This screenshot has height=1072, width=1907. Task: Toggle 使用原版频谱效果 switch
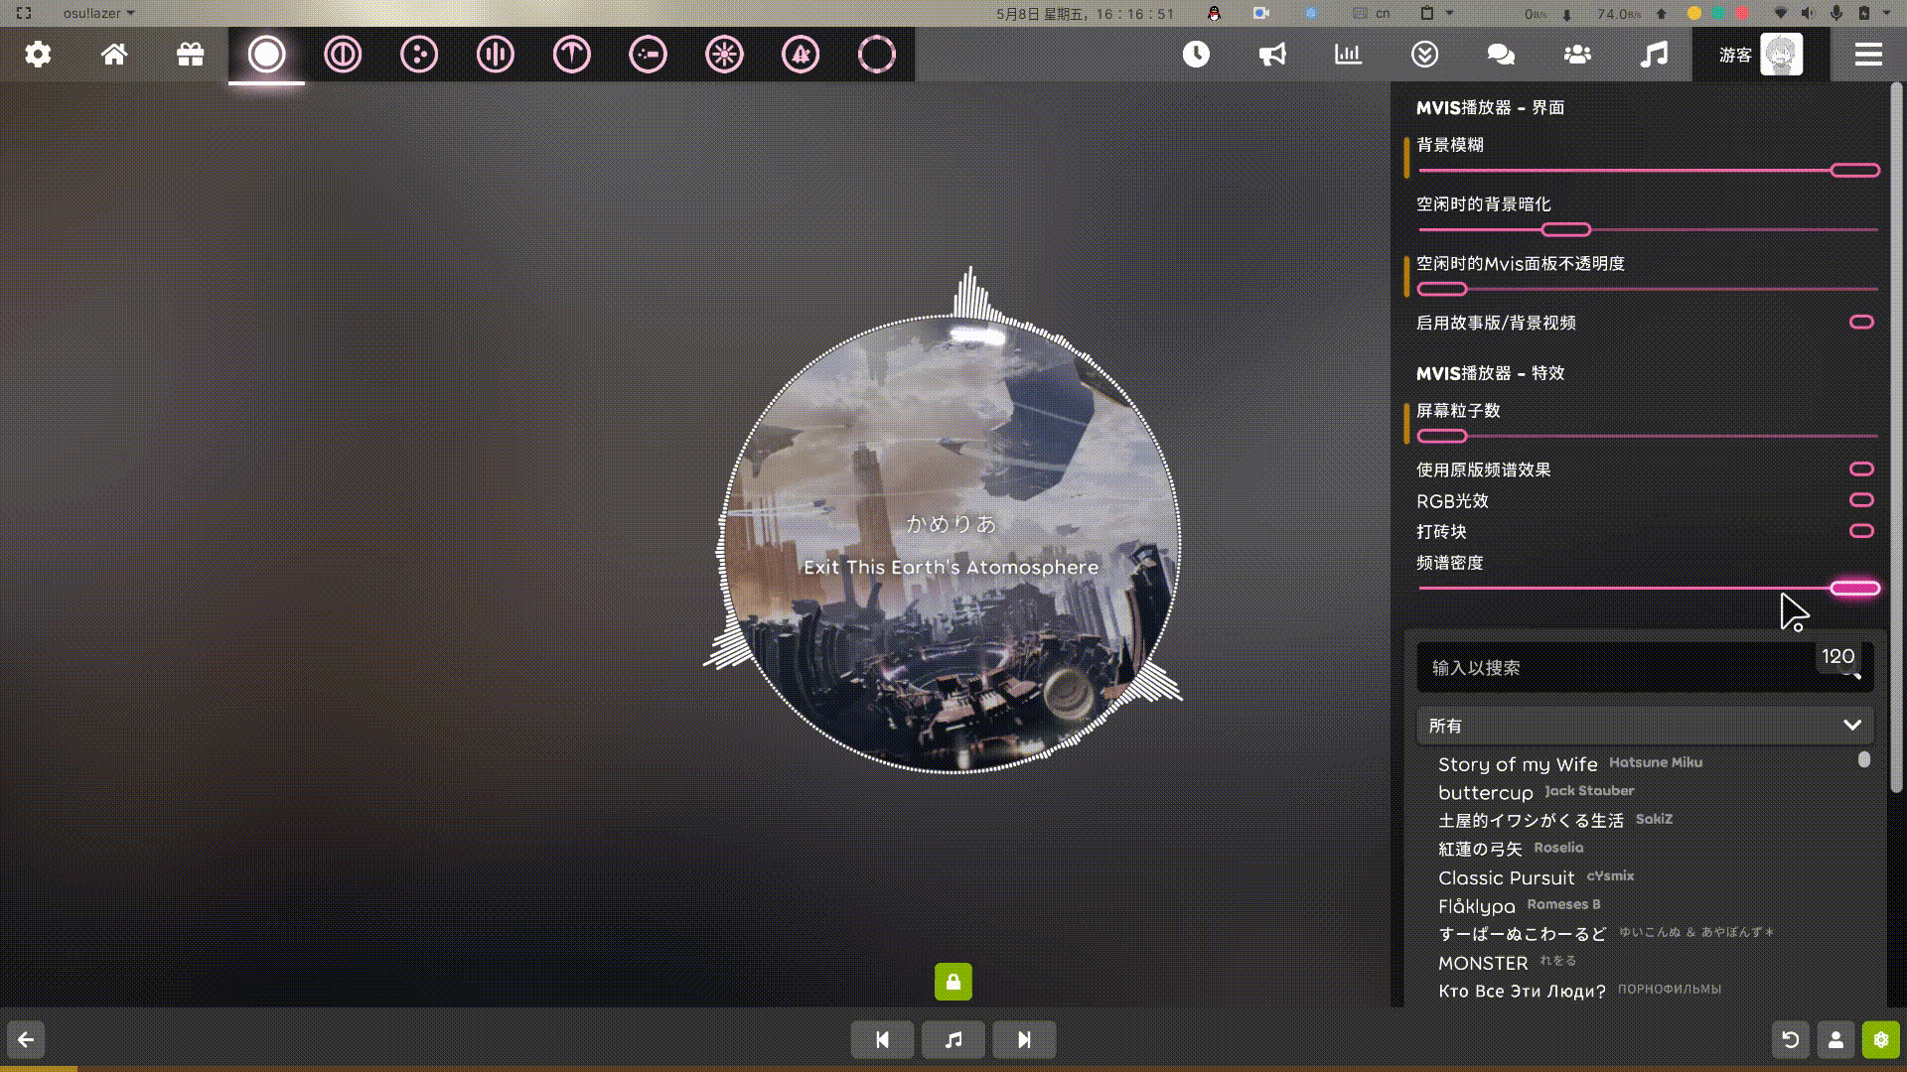[x=1861, y=469]
